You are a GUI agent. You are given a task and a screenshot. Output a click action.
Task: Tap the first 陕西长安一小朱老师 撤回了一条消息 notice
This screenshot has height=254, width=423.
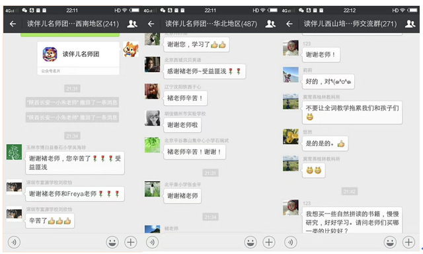point(72,103)
